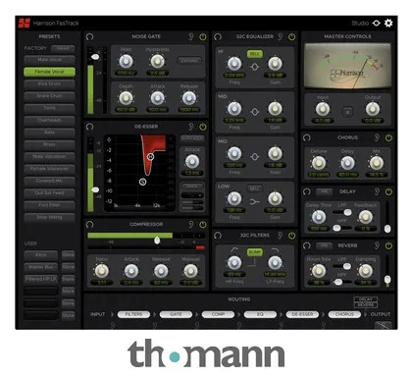The height and width of the screenshot is (377, 412).
Task: Click the green BELL button in HI band
Action: coord(255,54)
